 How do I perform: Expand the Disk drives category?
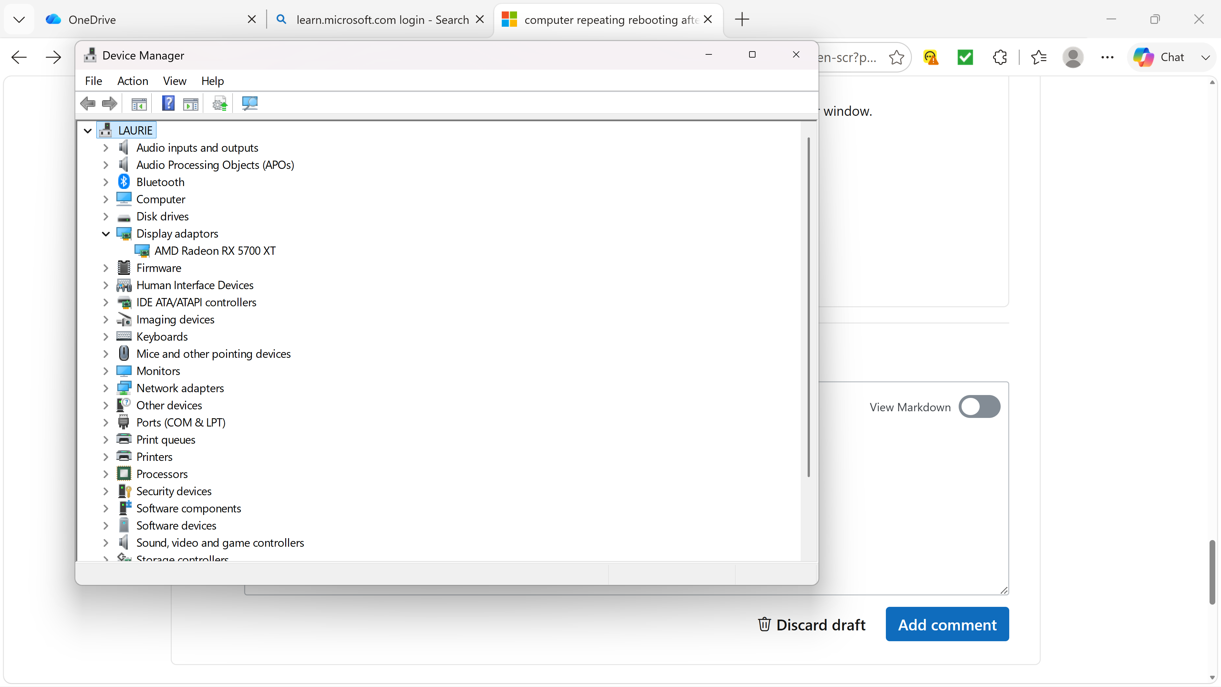point(106,217)
